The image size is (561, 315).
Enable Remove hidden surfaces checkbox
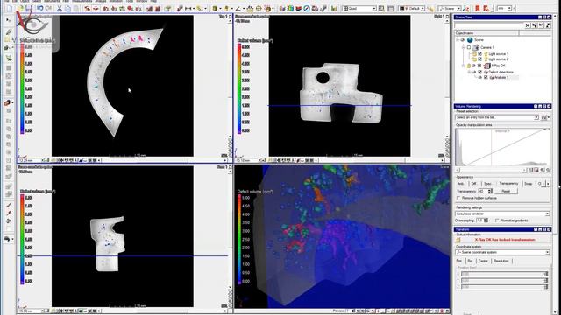click(x=458, y=198)
